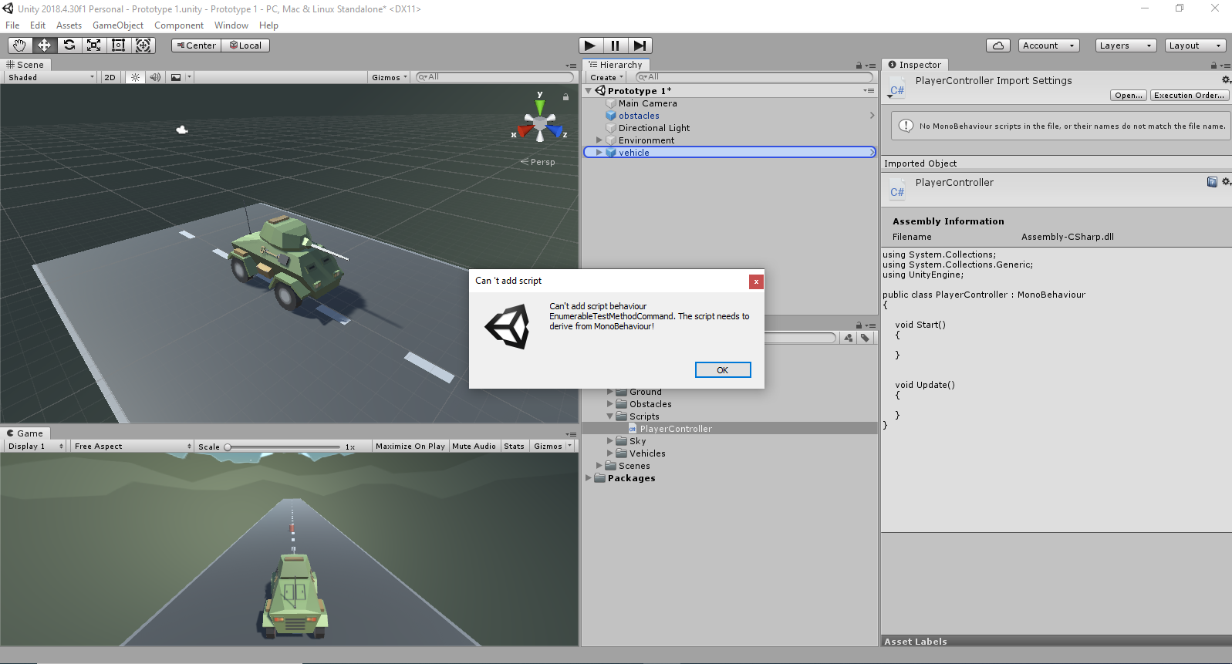This screenshot has width=1232, height=664.
Task: Open PlayerController help reference icon
Action: coord(1212,182)
